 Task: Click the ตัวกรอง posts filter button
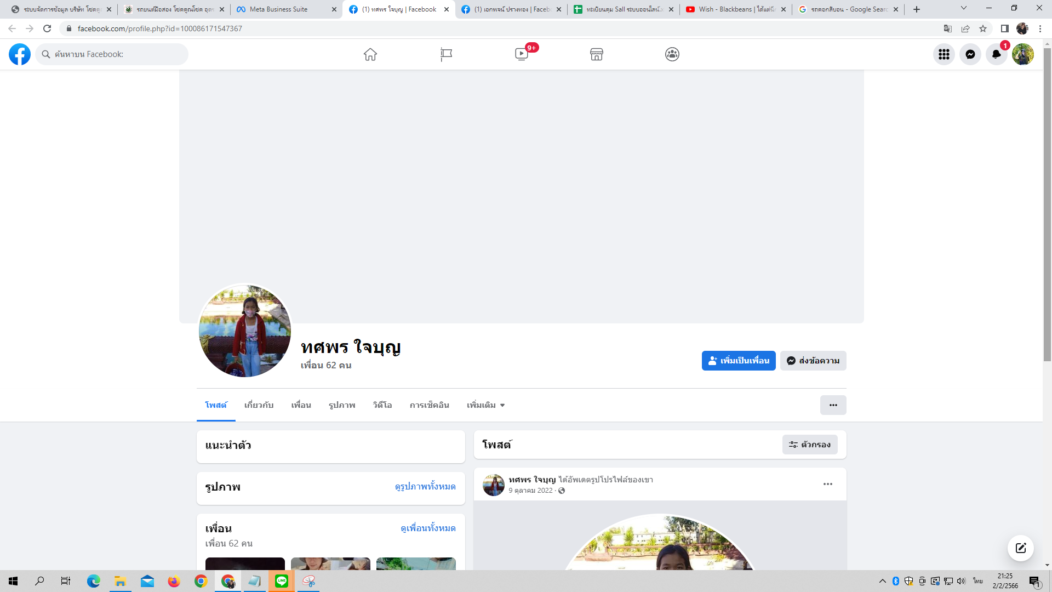click(x=810, y=445)
